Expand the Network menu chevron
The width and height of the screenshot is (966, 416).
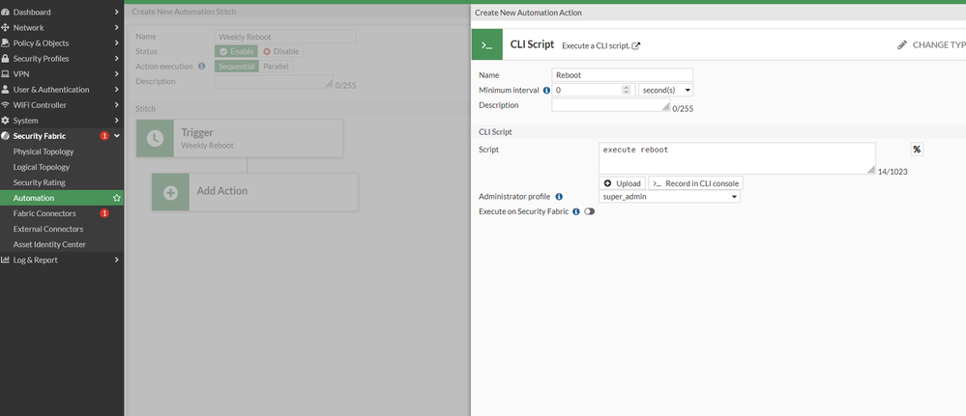[116, 28]
